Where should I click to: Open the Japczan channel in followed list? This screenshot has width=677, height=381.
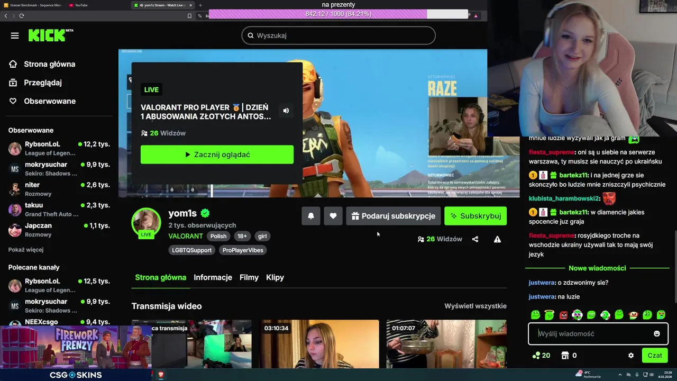click(59, 230)
